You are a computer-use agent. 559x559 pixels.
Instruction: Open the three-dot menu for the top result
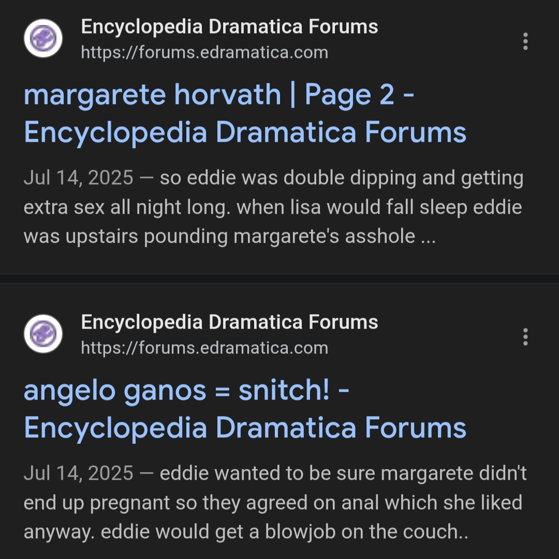click(525, 41)
